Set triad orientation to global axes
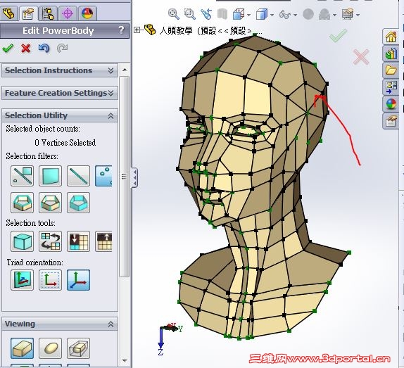This screenshot has height=368, width=404. [x=78, y=280]
